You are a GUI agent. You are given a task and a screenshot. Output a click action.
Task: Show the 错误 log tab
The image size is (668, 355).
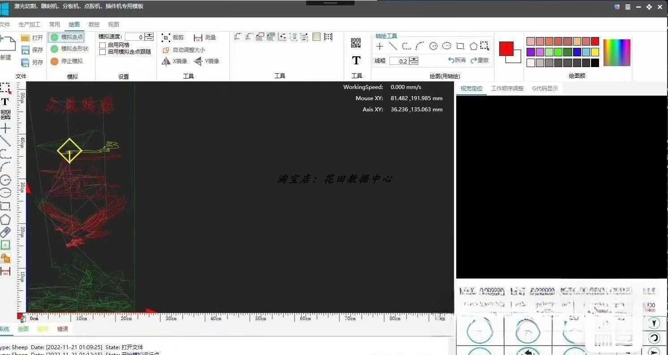click(x=63, y=329)
